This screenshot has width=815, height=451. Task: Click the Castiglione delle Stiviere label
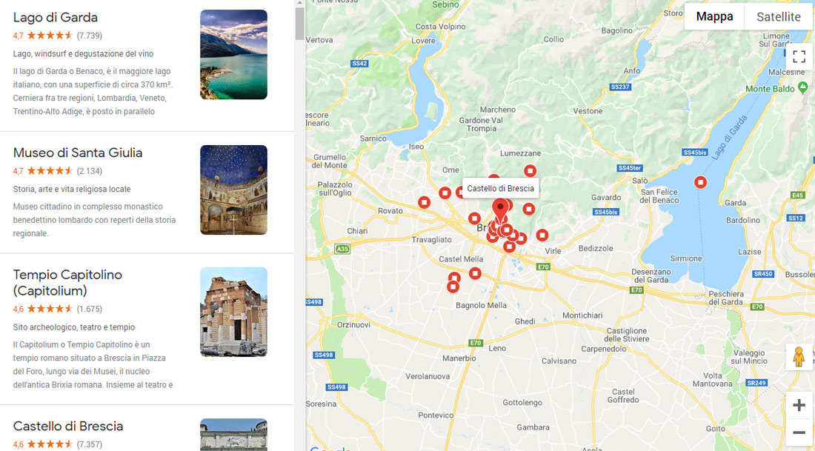click(x=628, y=335)
